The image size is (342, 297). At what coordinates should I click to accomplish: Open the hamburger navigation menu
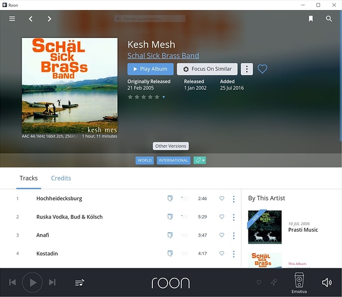point(12,19)
